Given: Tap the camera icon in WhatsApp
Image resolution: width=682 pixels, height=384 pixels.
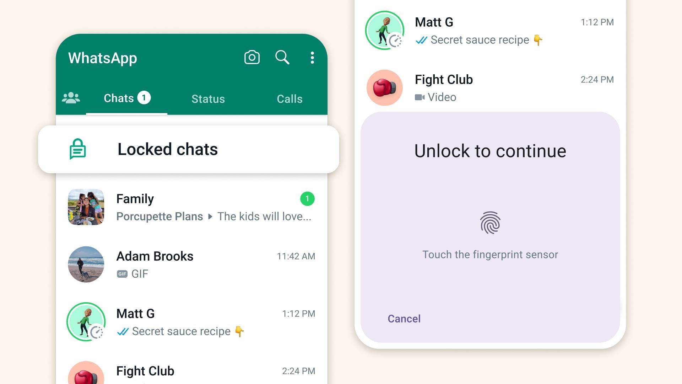Looking at the screenshot, I should [252, 57].
